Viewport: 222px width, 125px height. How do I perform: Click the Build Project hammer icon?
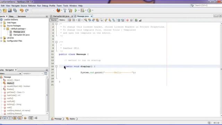(65, 10)
